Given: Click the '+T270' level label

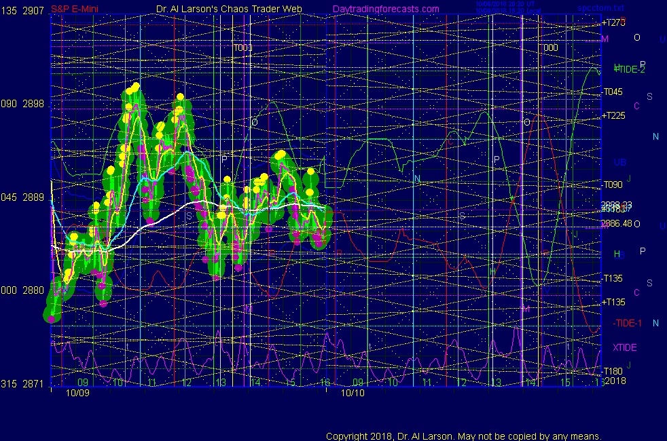Looking at the screenshot, I should click(x=613, y=22).
